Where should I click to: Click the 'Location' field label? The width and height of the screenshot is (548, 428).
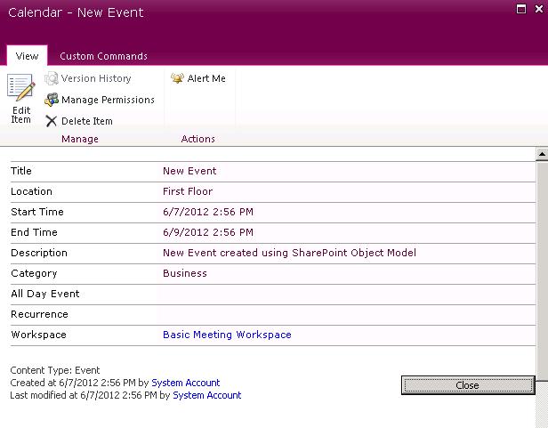pos(31,191)
